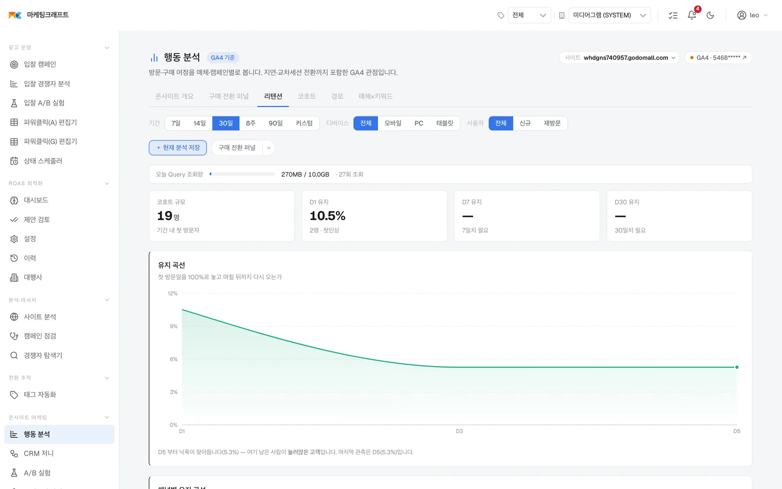This screenshot has width=782, height=489.
Task: Click the 캠페인 점검 stethoscope icon
Action: click(14, 336)
